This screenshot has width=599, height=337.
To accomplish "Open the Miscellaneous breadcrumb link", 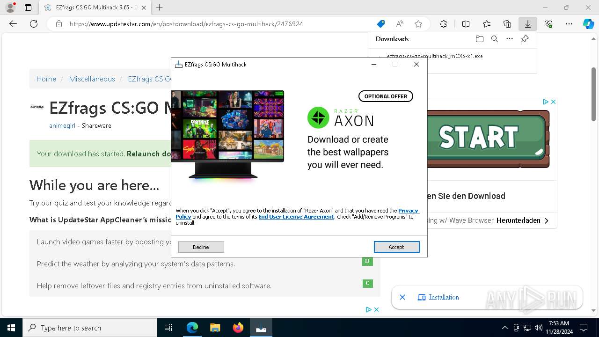I will pos(92,79).
